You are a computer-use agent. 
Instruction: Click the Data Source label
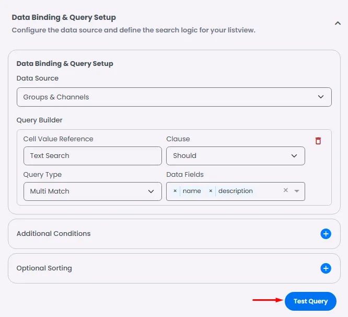coord(38,78)
